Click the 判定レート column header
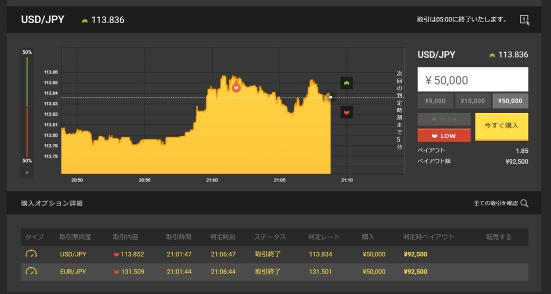This screenshot has width=551, height=294. coord(324,237)
